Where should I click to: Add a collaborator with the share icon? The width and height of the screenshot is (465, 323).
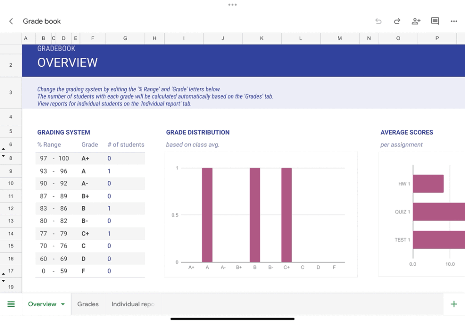point(416,21)
